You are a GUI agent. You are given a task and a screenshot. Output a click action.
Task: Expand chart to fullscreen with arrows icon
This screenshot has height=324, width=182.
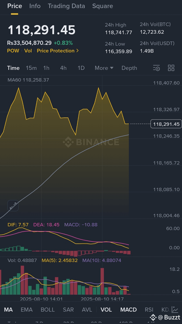tap(13, 206)
